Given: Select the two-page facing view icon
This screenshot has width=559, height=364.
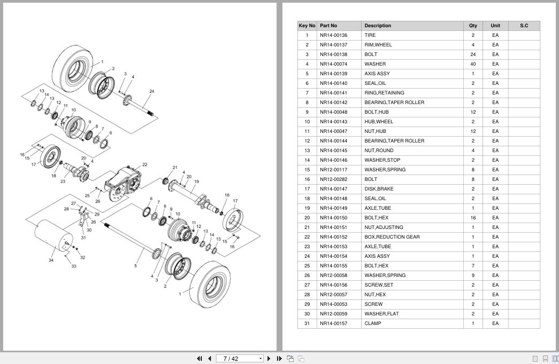Looking at the screenshot, I should (555, 359).
